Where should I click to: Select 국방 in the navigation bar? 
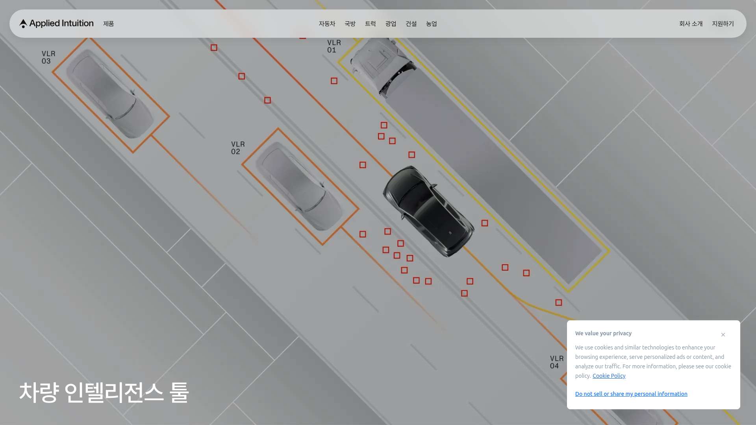point(350,24)
